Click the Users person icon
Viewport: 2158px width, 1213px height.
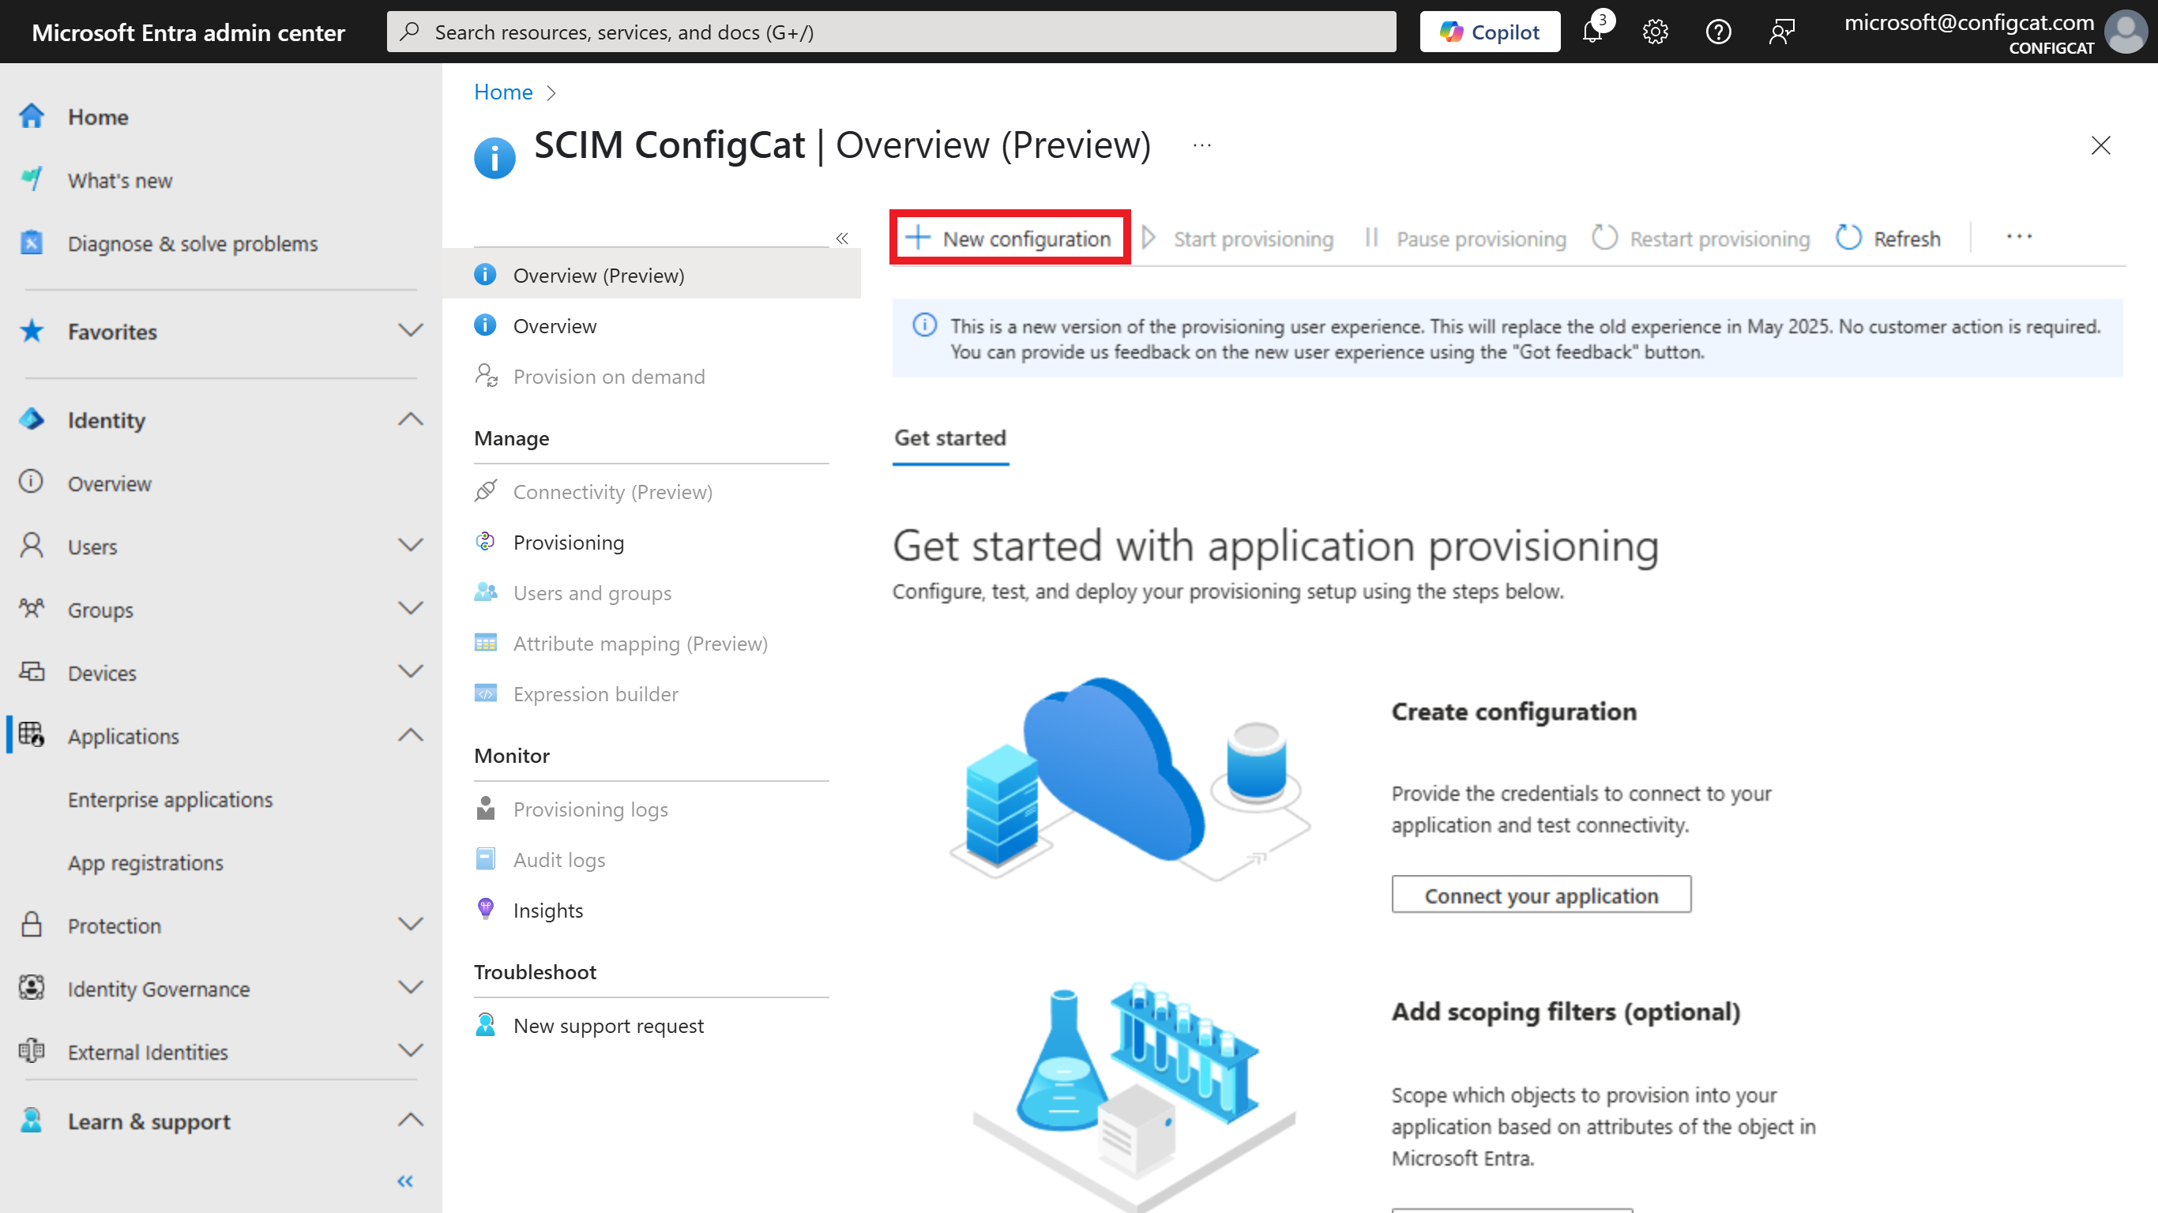click(32, 546)
